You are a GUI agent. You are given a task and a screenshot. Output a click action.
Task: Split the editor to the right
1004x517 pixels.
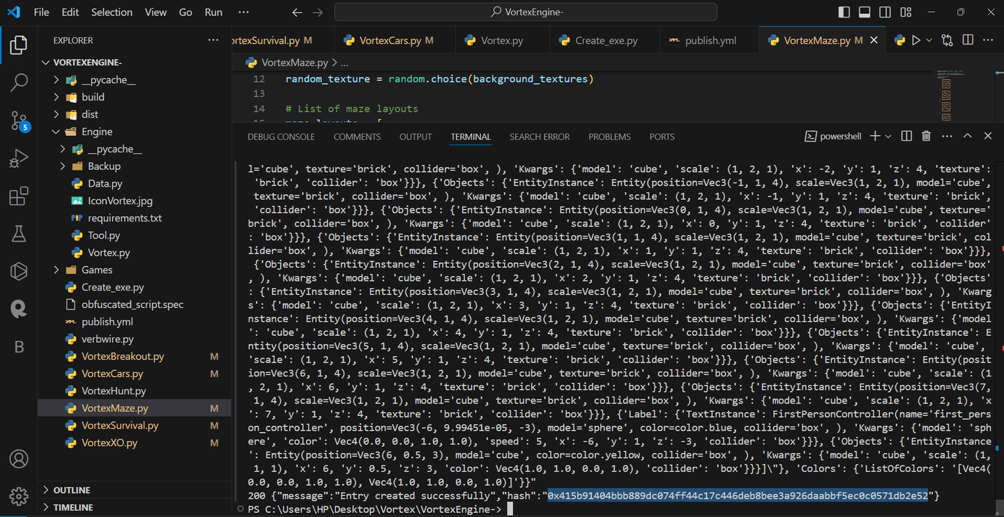(968, 40)
